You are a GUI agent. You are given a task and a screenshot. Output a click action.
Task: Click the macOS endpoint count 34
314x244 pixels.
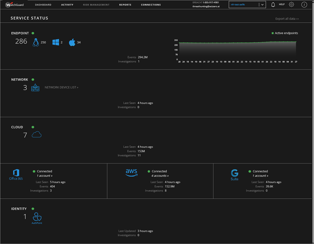click(79, 42)
